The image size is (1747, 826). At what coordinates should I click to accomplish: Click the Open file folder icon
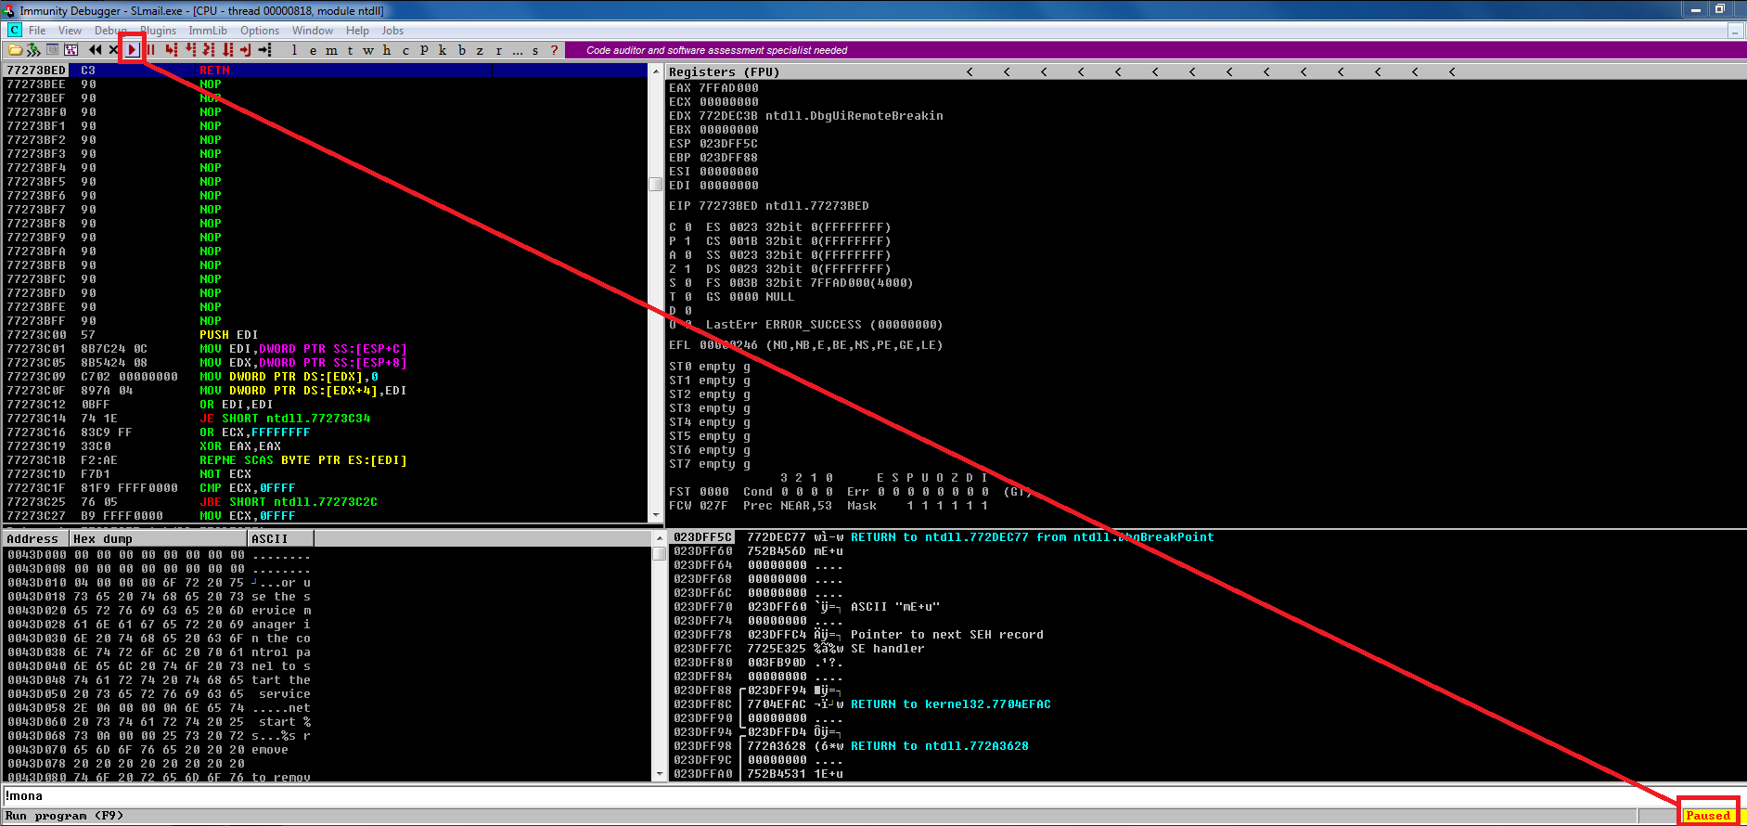[x=15, y=50]
